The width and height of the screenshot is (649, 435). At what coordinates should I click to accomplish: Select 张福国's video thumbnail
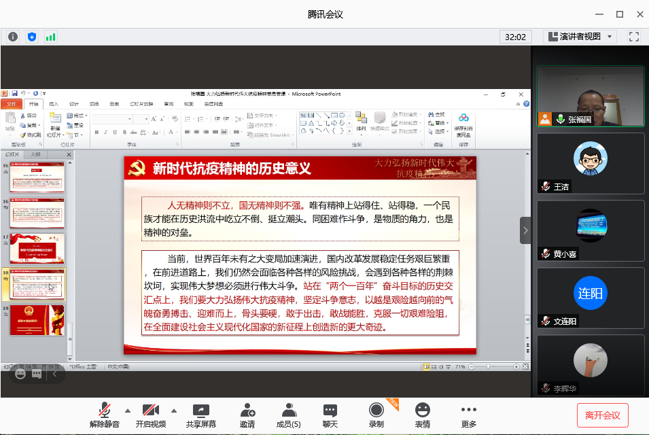point(590,96)
